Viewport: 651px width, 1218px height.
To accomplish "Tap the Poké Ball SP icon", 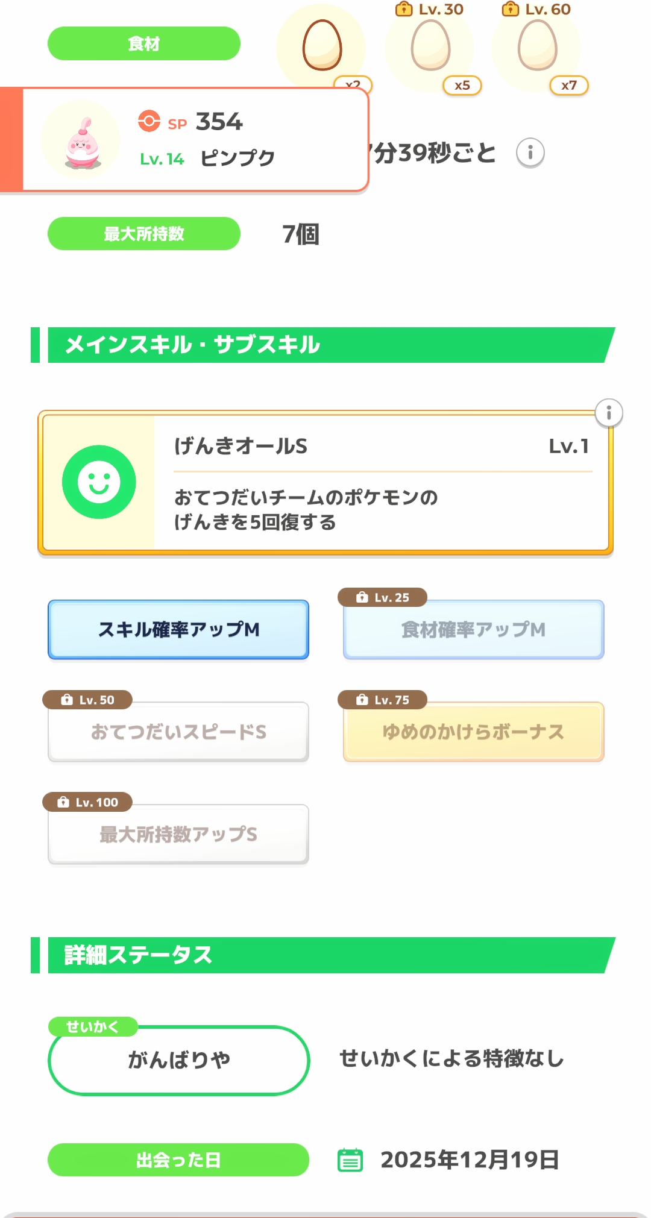I will [149, 121].
